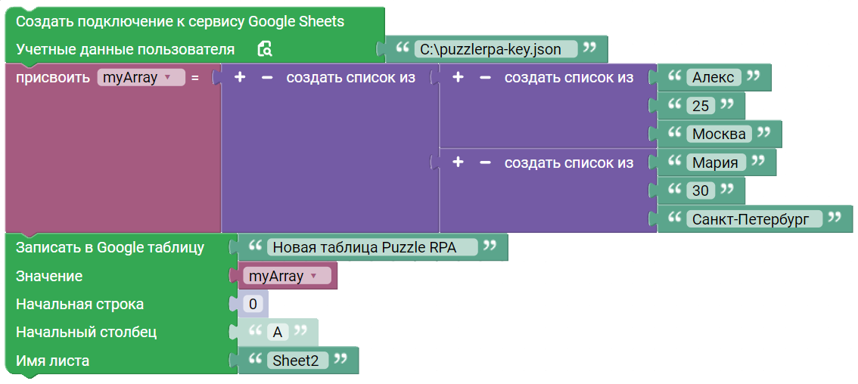This screenshot has width=858, height=384.
Task: Edit the Начальная строка value 0
Action: 253,304
